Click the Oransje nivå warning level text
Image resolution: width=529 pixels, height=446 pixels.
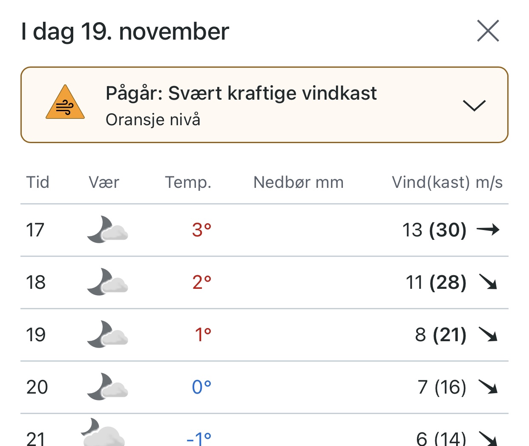[x=153, y=120]
